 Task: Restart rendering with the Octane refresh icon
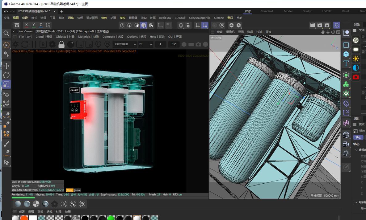click(25, 44)
